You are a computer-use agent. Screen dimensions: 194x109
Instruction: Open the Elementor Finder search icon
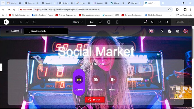[152, 22]
